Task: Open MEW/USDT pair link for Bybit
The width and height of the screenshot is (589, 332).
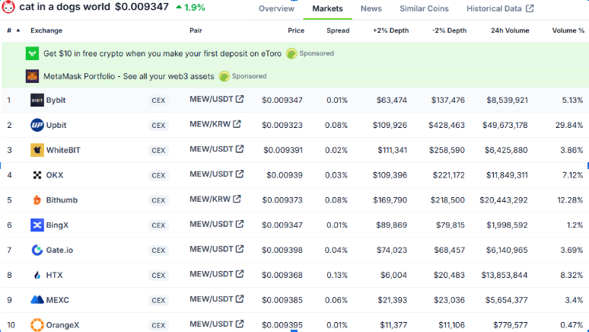Action: tap(216, 99)
